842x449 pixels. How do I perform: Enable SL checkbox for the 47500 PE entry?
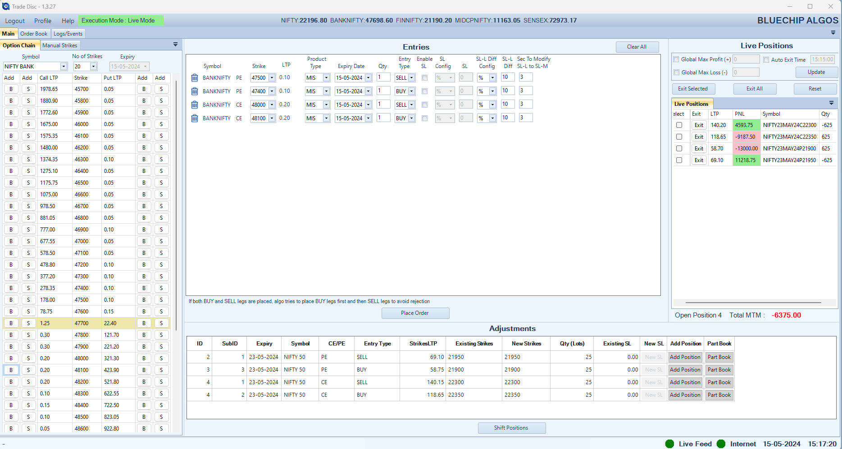pos(424,78)
